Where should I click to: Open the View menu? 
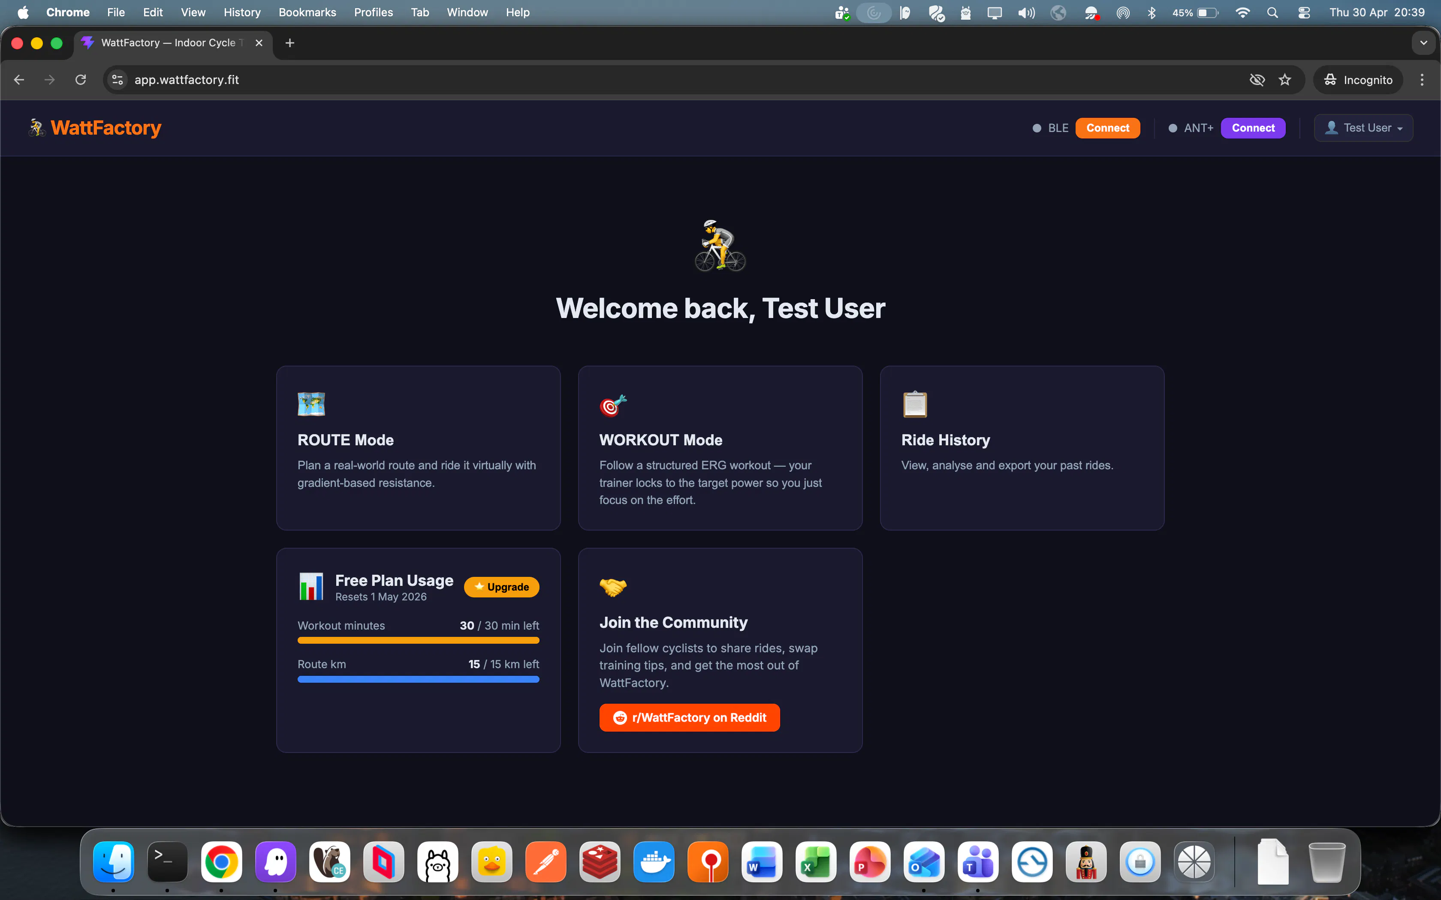[193, 12]
